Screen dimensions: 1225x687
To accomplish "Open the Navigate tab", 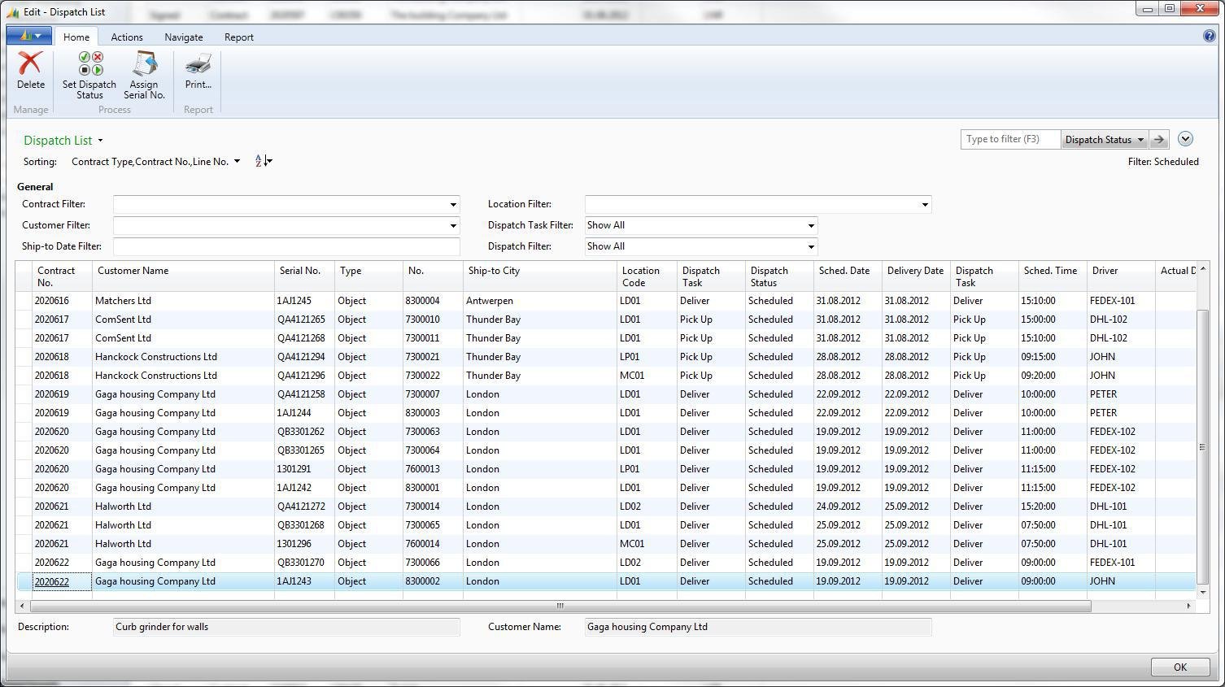I will 184,37.
